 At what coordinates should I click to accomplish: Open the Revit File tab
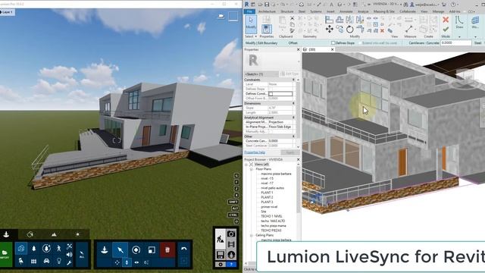click(249, 11)
